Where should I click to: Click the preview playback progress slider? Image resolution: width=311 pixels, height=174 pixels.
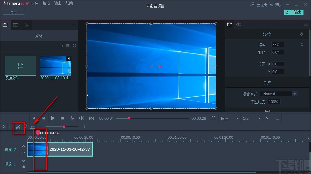[x=152, y=118]
